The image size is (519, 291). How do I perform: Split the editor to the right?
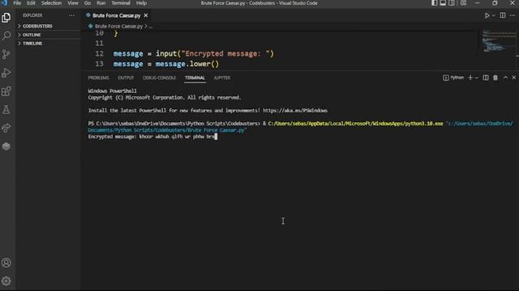click(503, 15)
